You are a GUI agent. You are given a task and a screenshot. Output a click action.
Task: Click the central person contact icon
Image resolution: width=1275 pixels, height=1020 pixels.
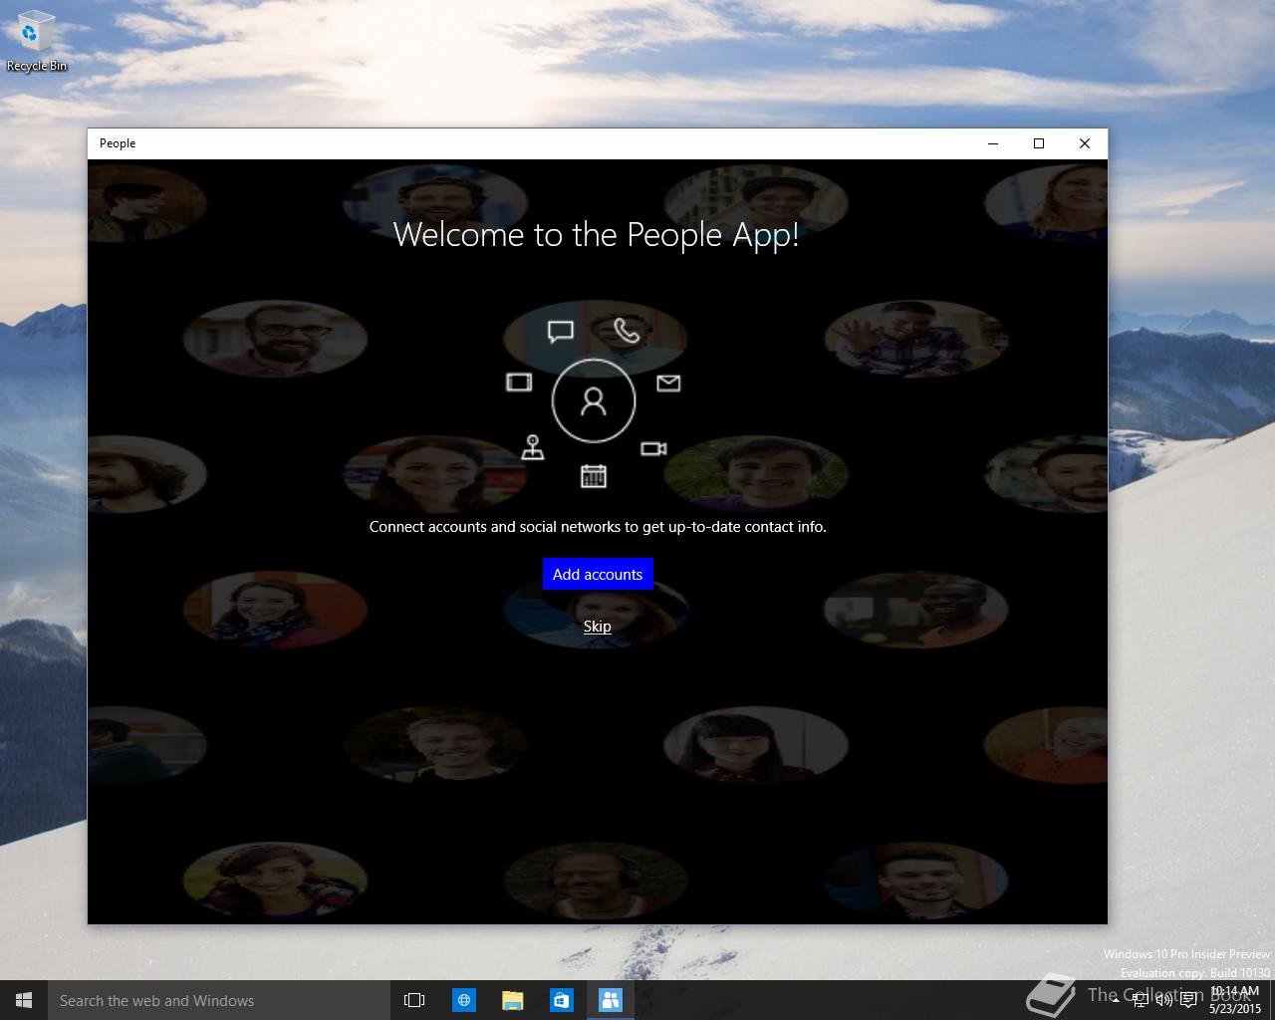coord(594,400)
